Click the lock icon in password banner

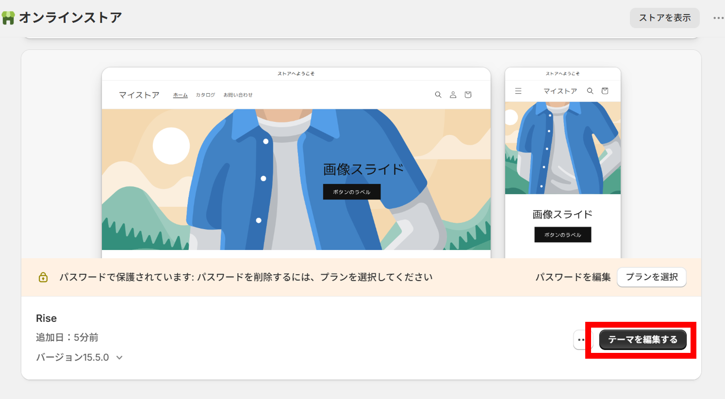(x=43, y=277)
